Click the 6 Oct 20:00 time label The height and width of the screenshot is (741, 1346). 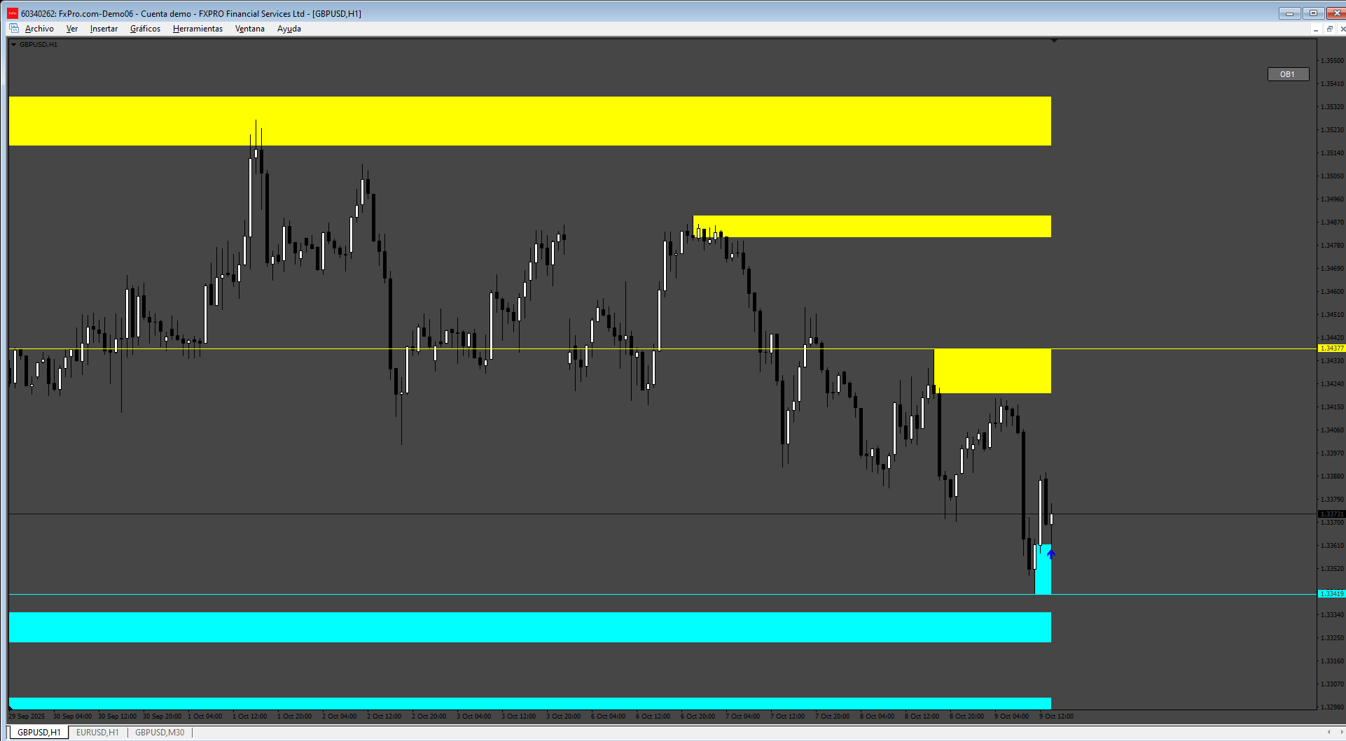(x=698, y=716)
